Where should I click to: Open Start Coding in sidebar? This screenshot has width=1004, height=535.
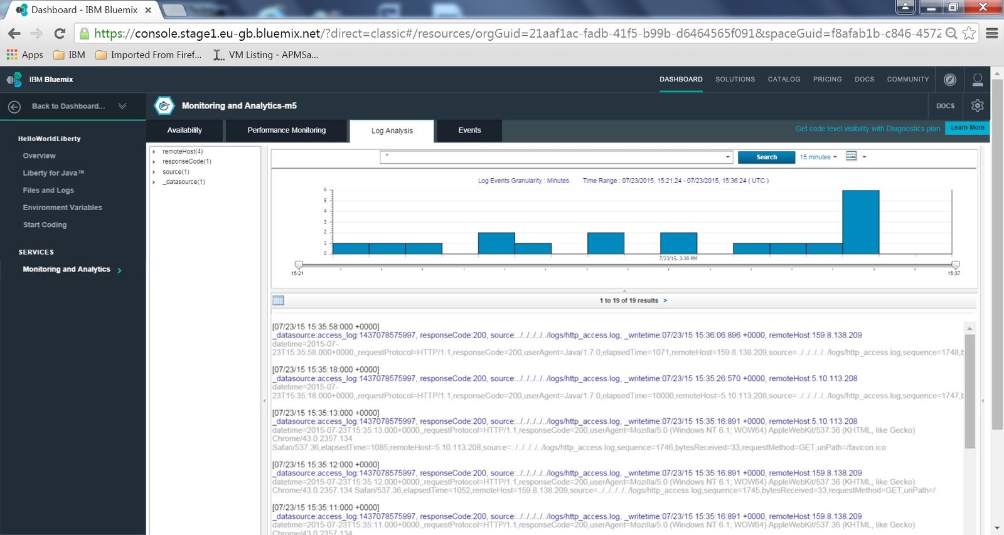(x=45, y=225)
